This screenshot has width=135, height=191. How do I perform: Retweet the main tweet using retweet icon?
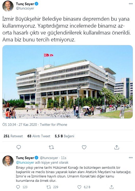[x=51, y=147]
